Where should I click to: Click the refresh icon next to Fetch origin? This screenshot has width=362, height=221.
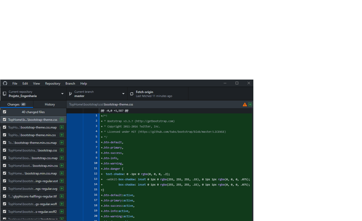click(131, 93)
